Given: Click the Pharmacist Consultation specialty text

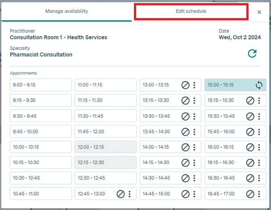Looking at the screenshot, I should (x=41, y=55).
